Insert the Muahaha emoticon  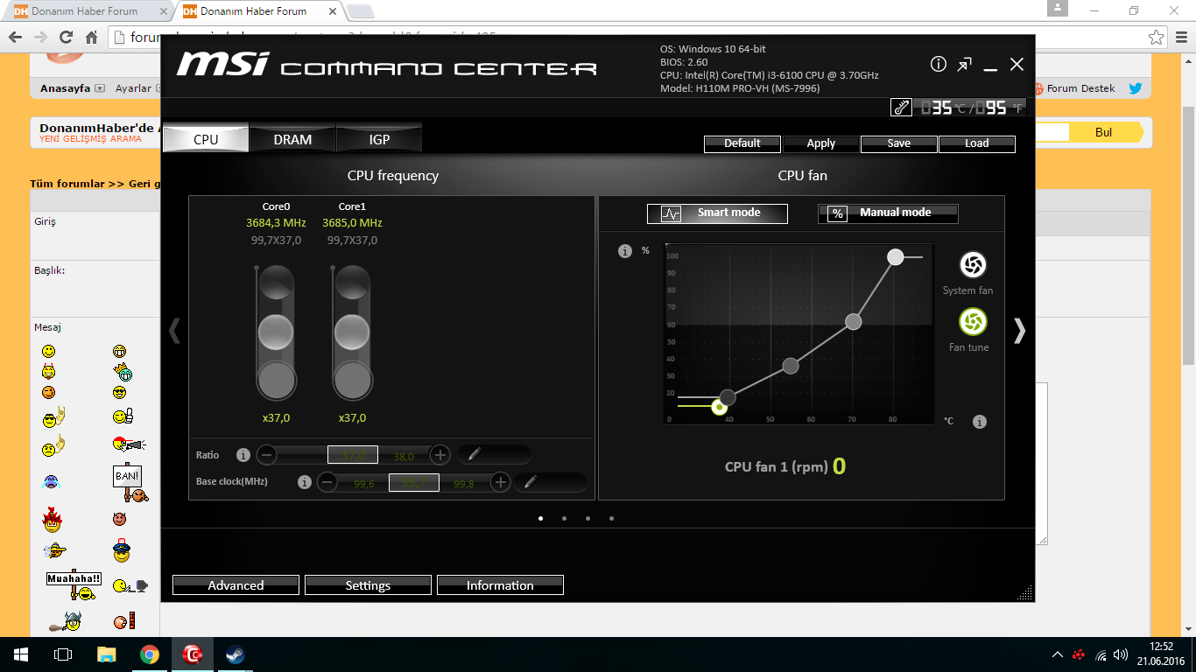click(x=74, y=584)
